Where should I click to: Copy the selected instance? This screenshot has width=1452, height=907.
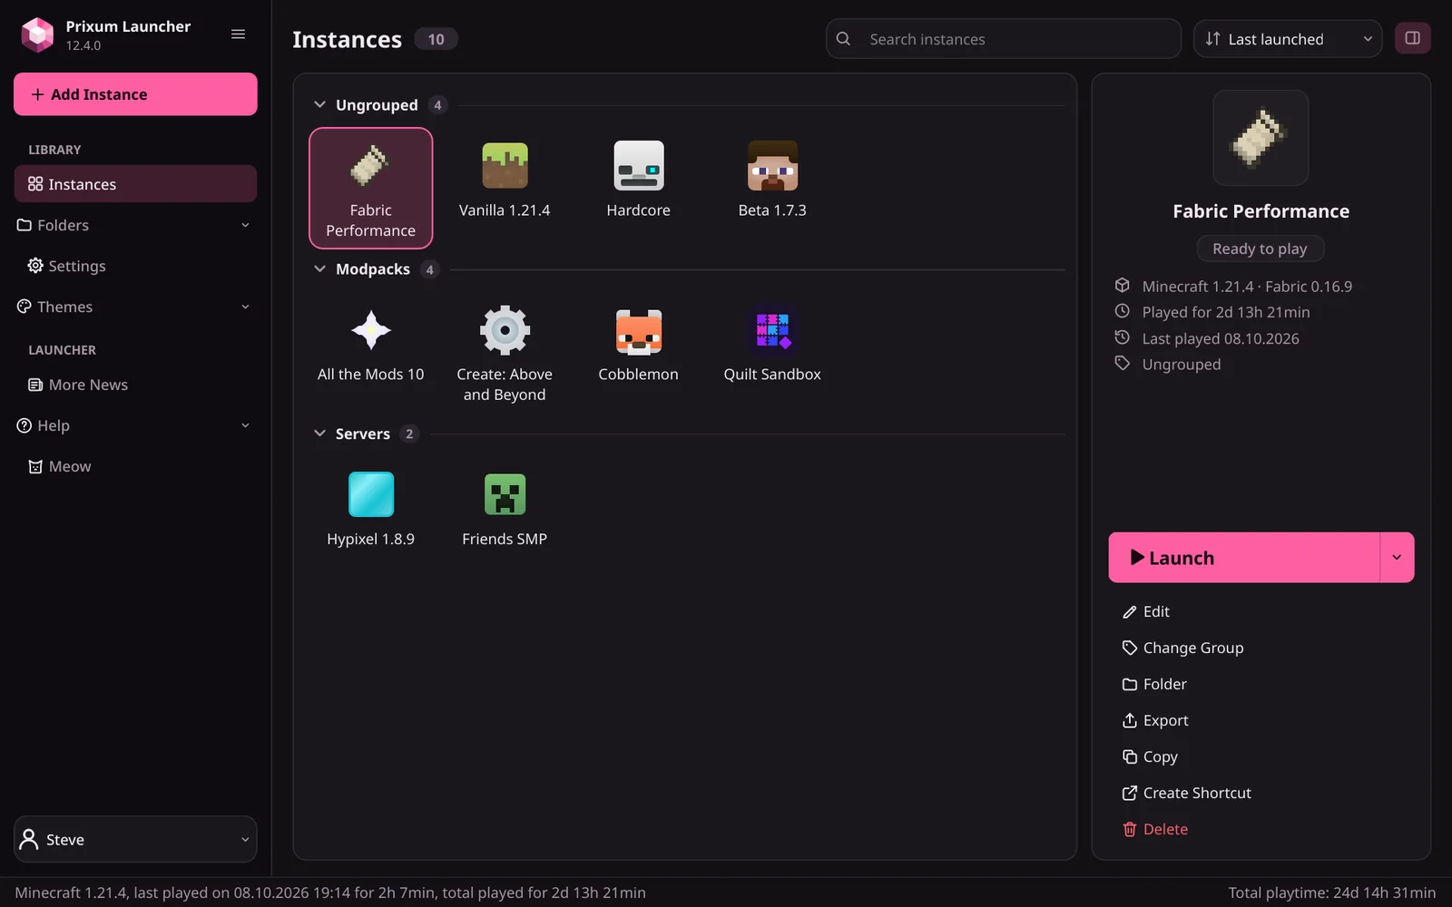point(1261,756)
